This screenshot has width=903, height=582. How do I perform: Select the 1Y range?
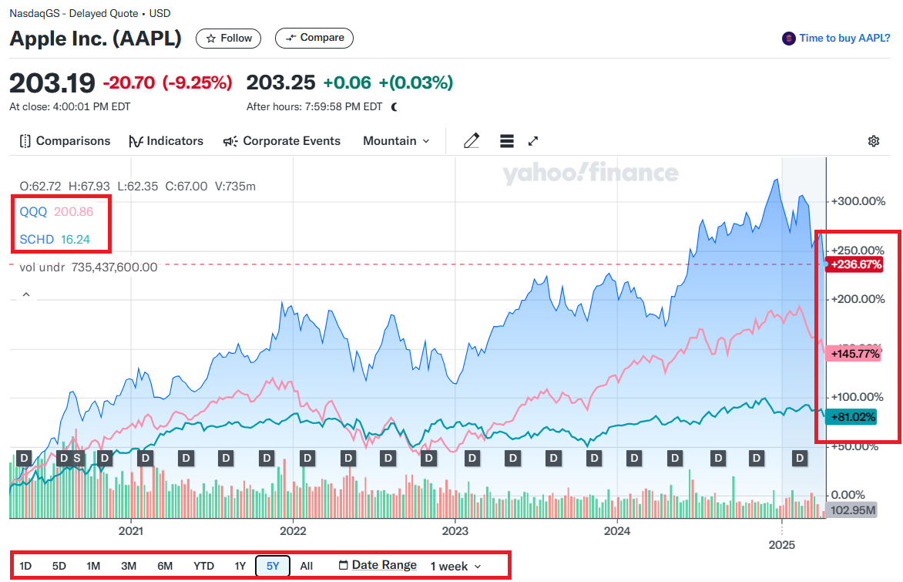(x=240, y=566)
